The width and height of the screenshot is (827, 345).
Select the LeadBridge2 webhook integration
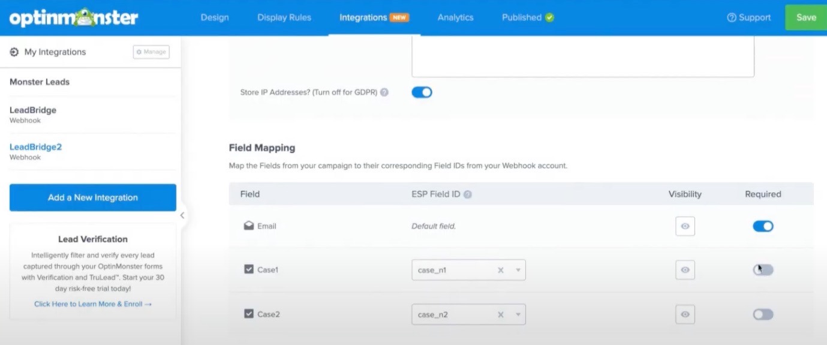tap(36, 151)
